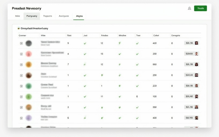Image resolution: width=219 pixels, height=137 pixels.
Task: Click the green Truth button
Action: click(x=200, y=8)
